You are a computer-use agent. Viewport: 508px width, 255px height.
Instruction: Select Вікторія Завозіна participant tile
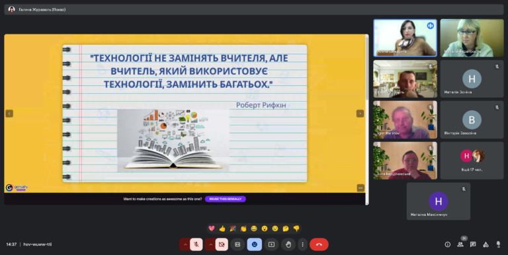[x=472, y=120]
